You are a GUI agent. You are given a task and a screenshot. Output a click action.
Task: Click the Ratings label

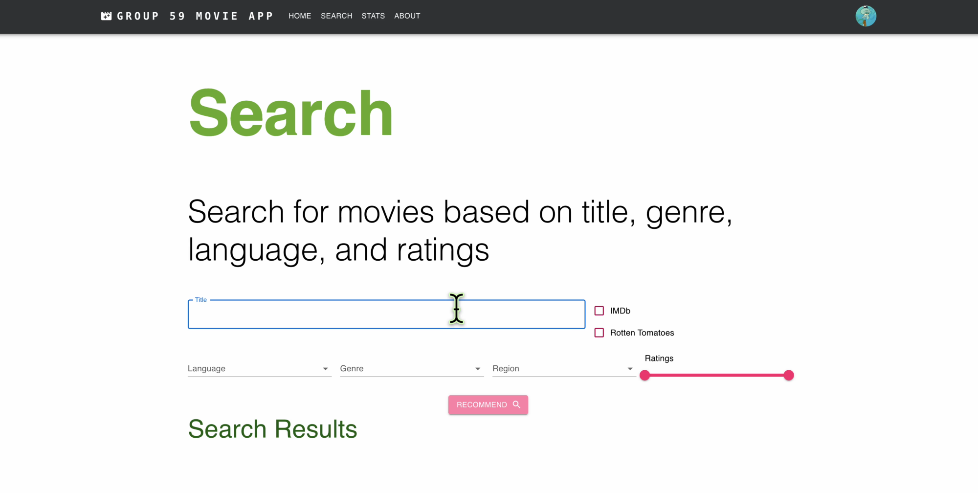coord(659,358)
